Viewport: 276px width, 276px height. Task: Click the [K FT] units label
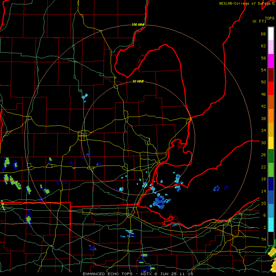(259, 21)
